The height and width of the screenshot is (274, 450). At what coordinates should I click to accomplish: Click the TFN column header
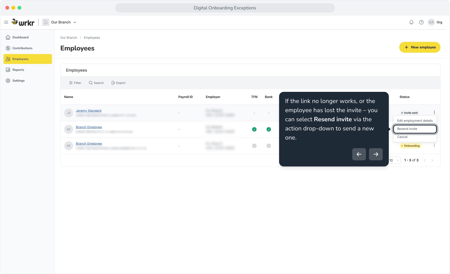pos(254,97)
